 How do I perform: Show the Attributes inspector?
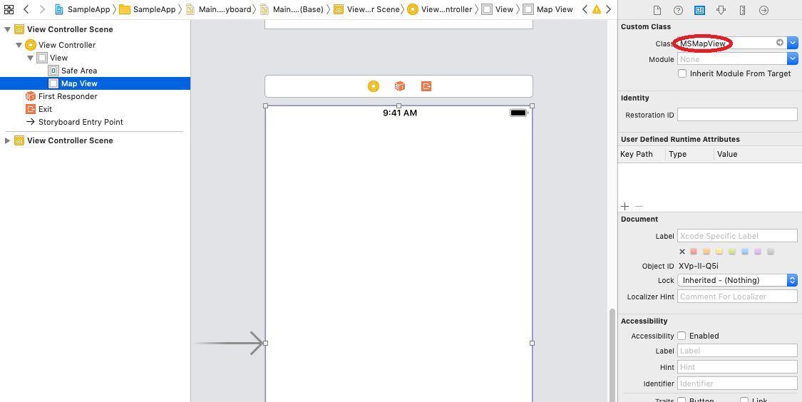point(721,10)
